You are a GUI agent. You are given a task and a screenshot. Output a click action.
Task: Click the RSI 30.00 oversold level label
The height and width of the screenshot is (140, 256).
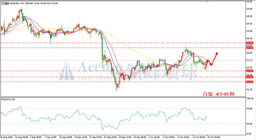tap(249, 124)
